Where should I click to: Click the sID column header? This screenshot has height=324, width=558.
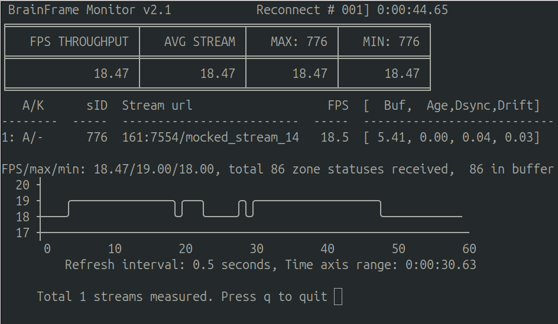coord(97,106)
